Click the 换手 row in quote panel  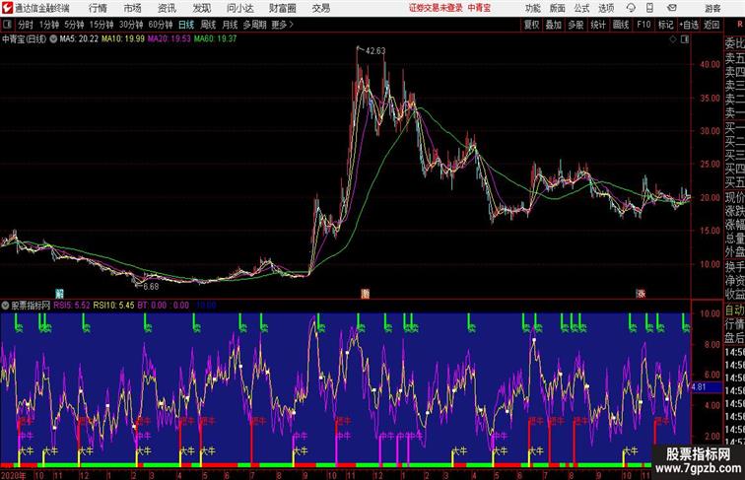734,267
